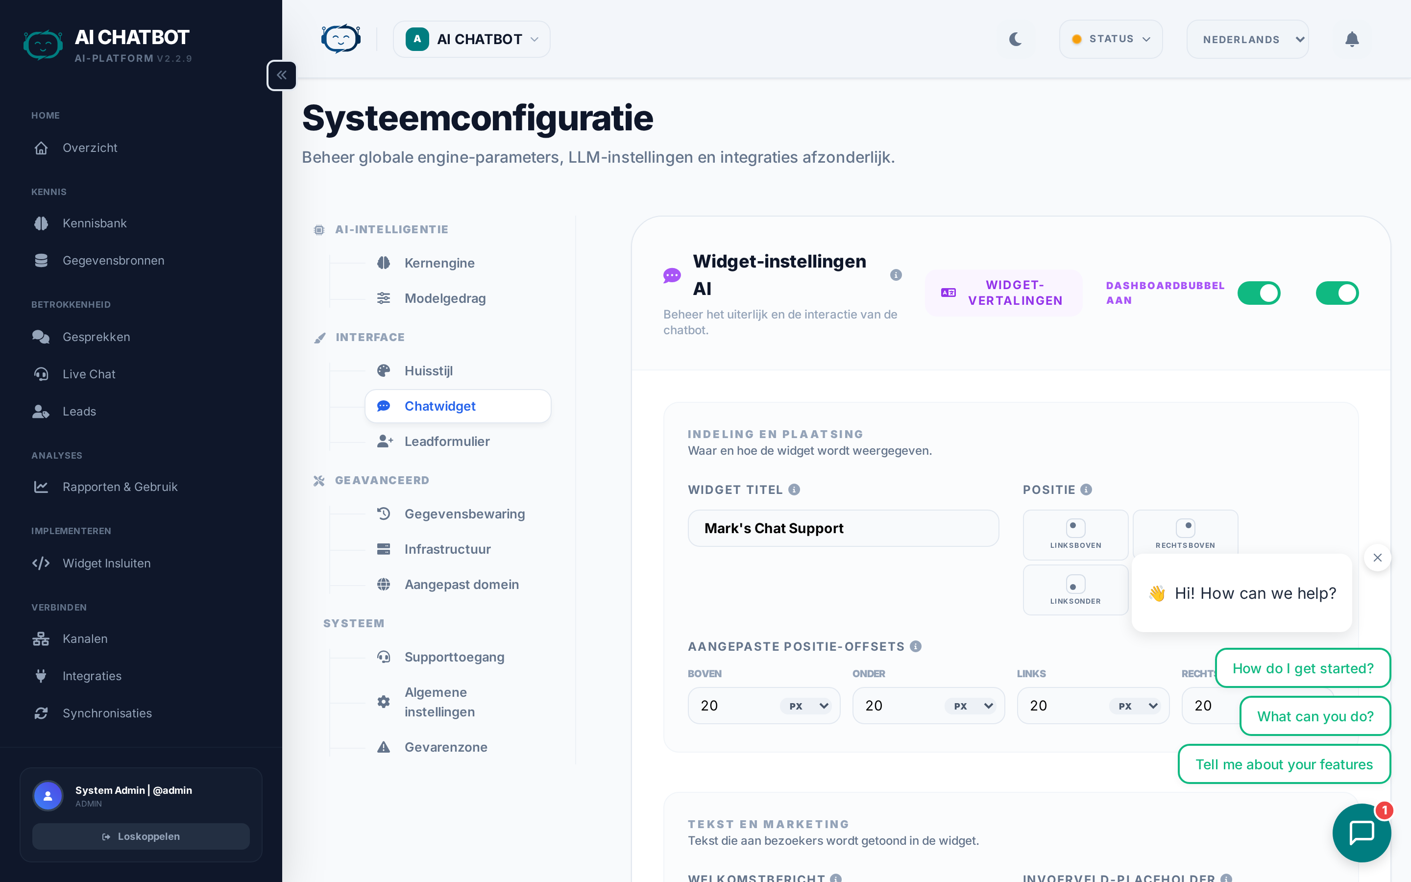The image size is (1411, 882).
Task: Toggle dark mode with the moon icon
Action: click(1015, 39)
